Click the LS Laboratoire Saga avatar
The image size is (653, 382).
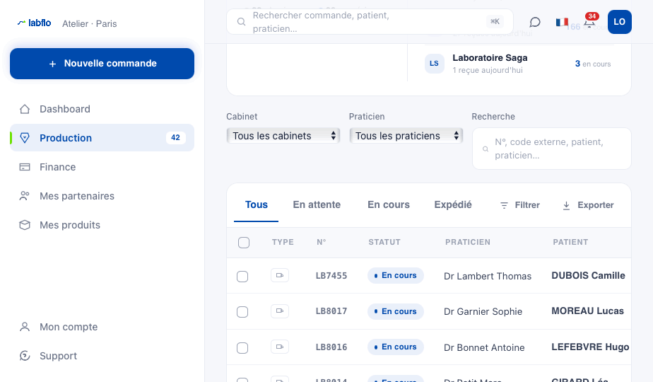coord(434,64)
